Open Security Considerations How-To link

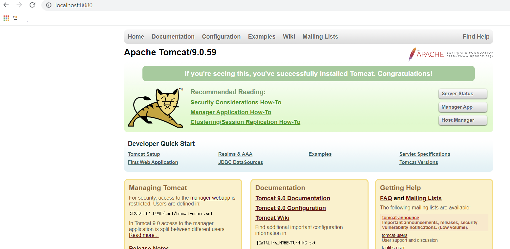(x=236, y=102)
